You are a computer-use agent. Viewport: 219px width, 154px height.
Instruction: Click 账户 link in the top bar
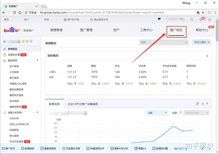pyautogui.click(x=26, y=19)
